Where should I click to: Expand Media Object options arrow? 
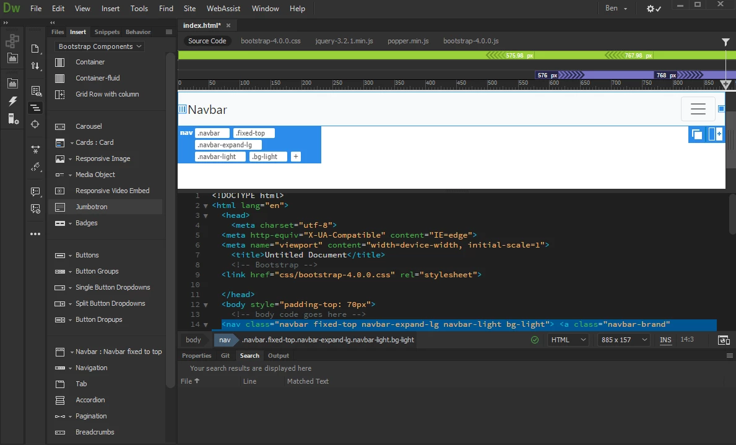point(71,175)
